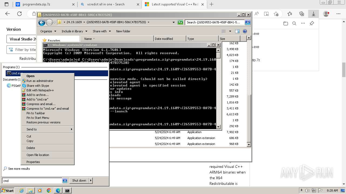Open Shut down options arrow
346x194 pixels.
click(91, 181)
